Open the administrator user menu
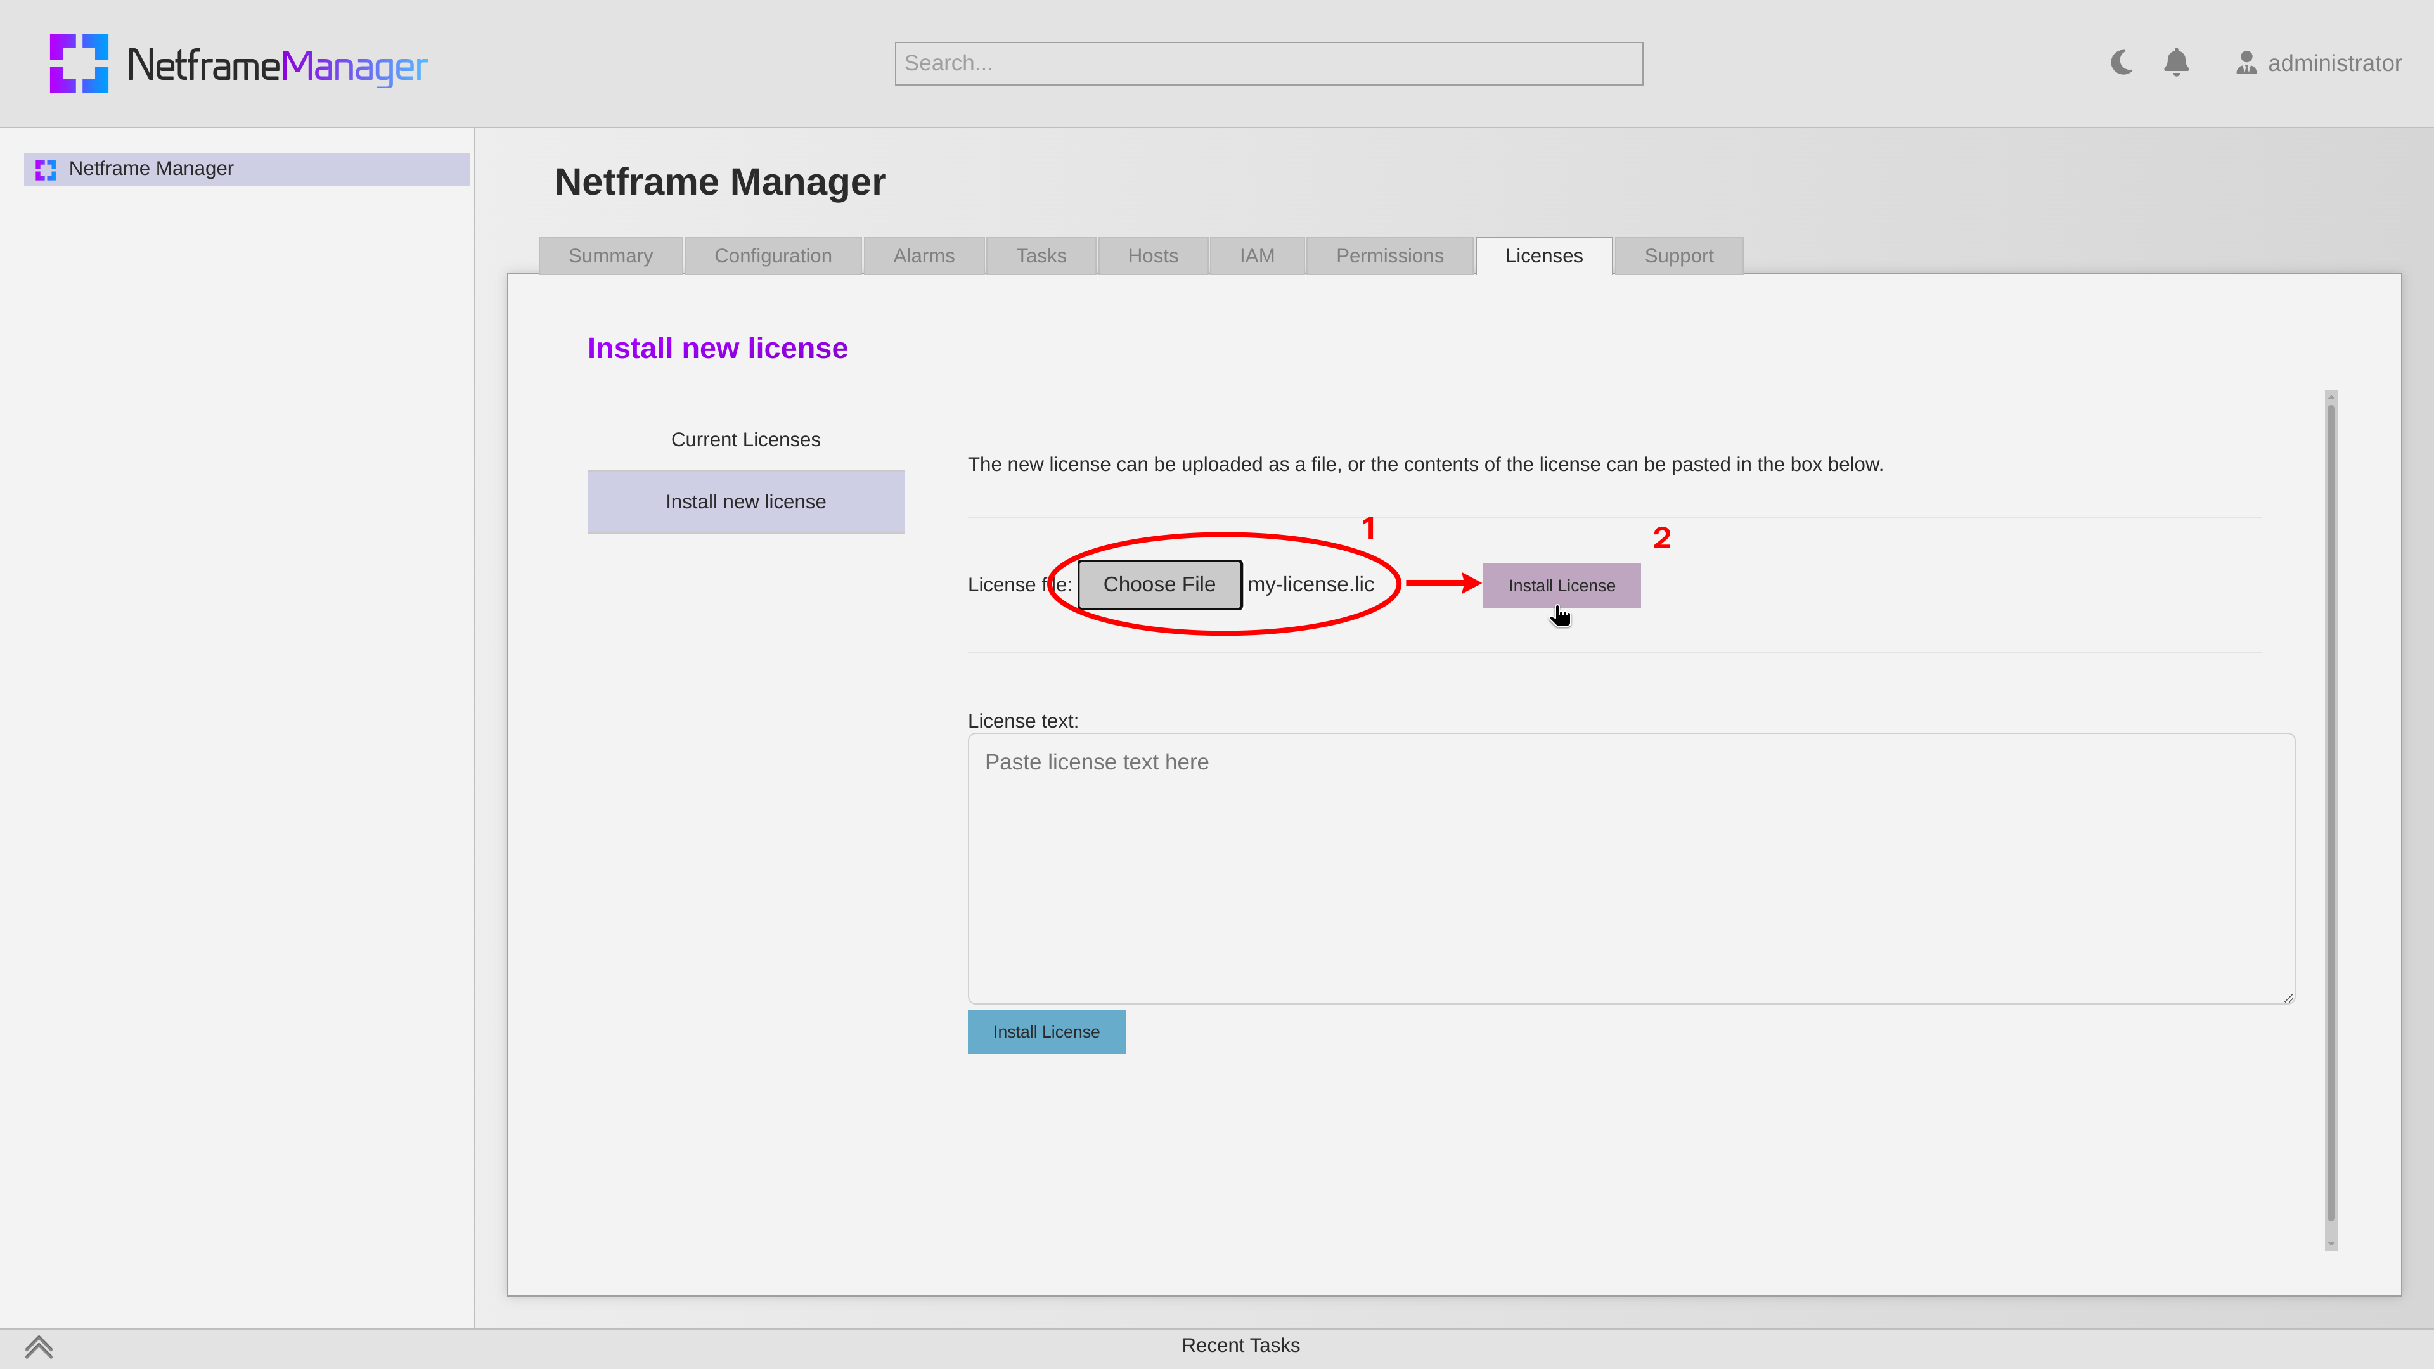The height and width of the screenshot is (1369, 2434). click(x=2318, y=63)
